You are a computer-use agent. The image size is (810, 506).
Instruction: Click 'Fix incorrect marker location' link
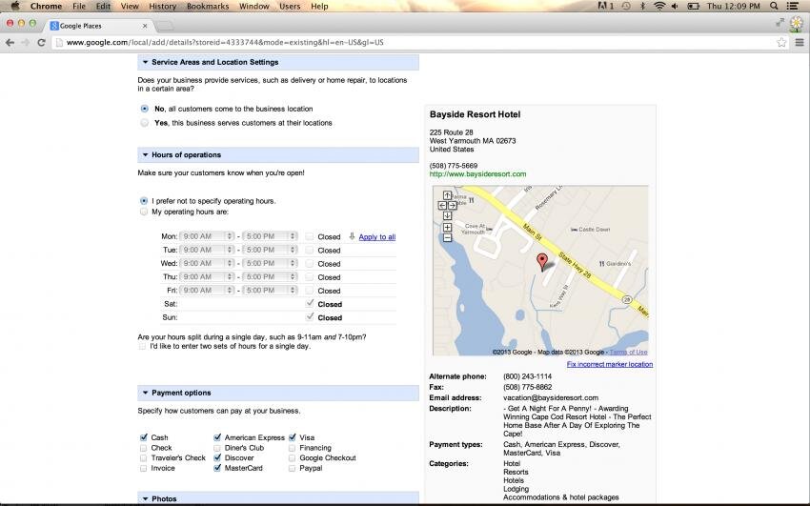pyautogui.click(x=610, y=364)
